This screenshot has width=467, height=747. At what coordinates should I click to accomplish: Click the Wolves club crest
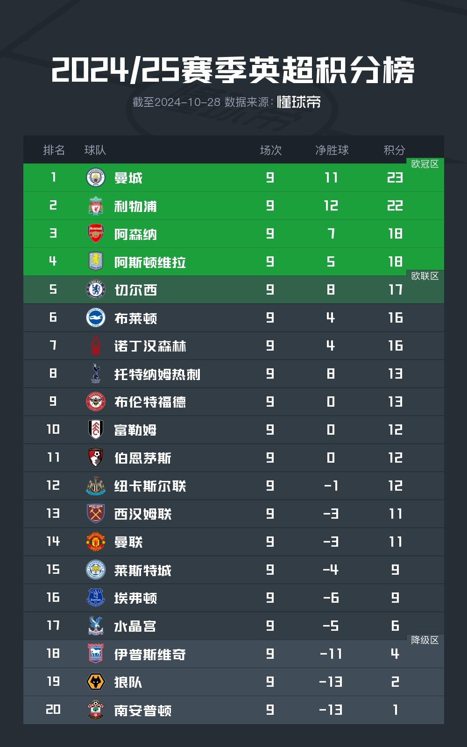(96, 682)
